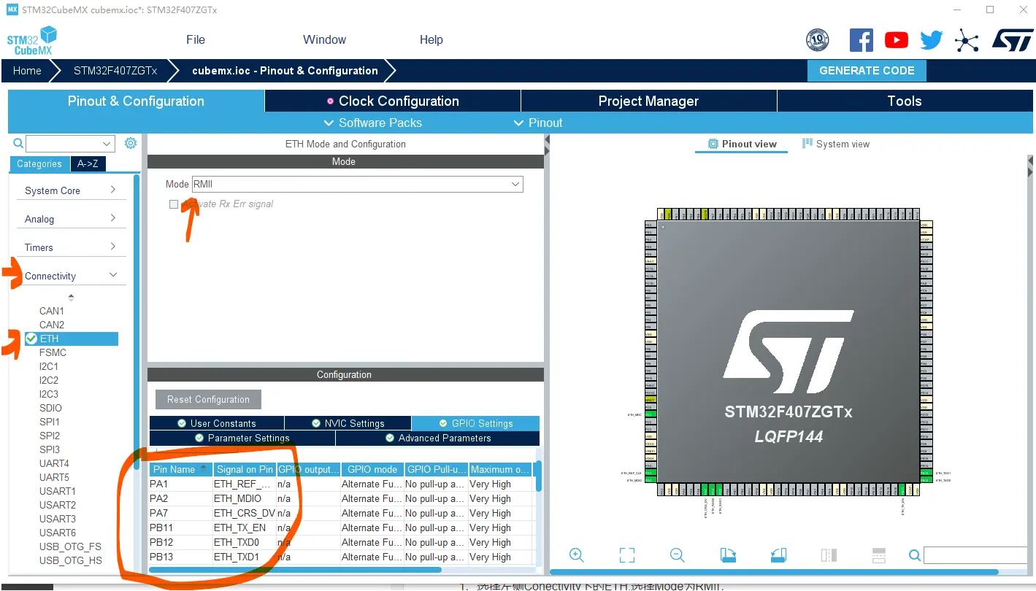
Task: Switch to the System view
Action: pyautogui.click(x=836, y=144)
